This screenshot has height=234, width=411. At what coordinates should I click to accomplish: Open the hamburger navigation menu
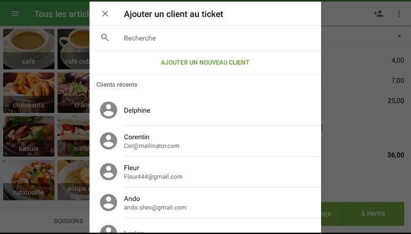click(x=15, y=14)
